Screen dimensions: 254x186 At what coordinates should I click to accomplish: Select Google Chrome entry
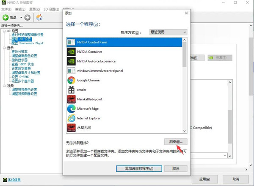tap(124, 80)
